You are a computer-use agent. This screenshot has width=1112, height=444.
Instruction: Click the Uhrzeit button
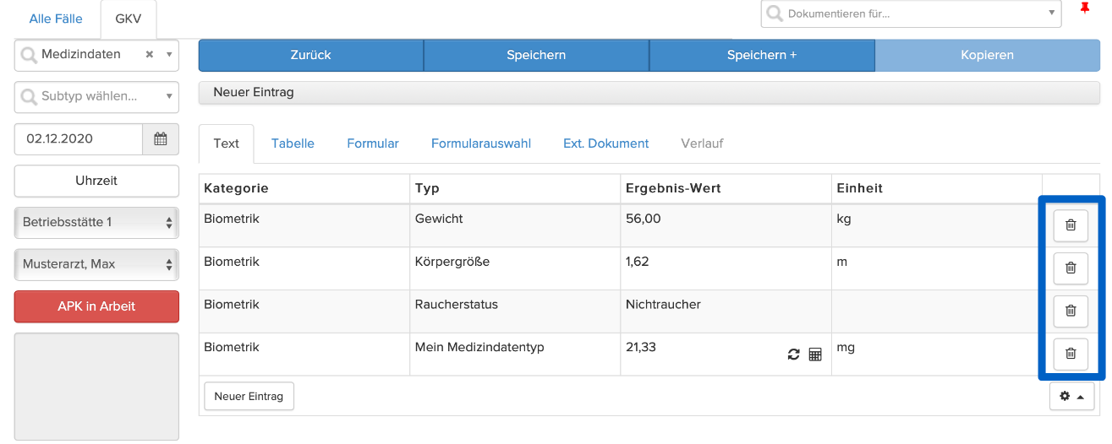click(96, 181)
